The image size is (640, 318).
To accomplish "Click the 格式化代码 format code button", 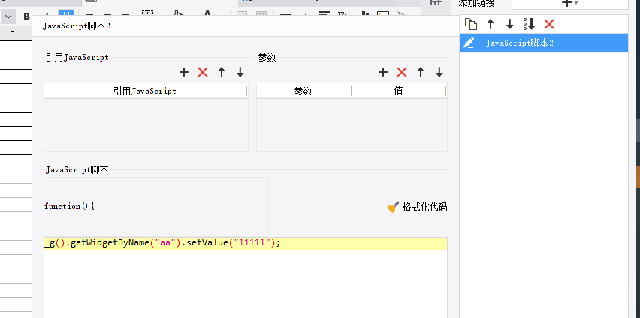I will point(417,207).
